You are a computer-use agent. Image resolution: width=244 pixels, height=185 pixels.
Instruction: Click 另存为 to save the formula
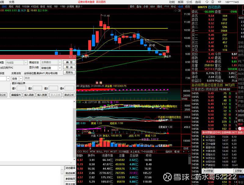(69, 73)
